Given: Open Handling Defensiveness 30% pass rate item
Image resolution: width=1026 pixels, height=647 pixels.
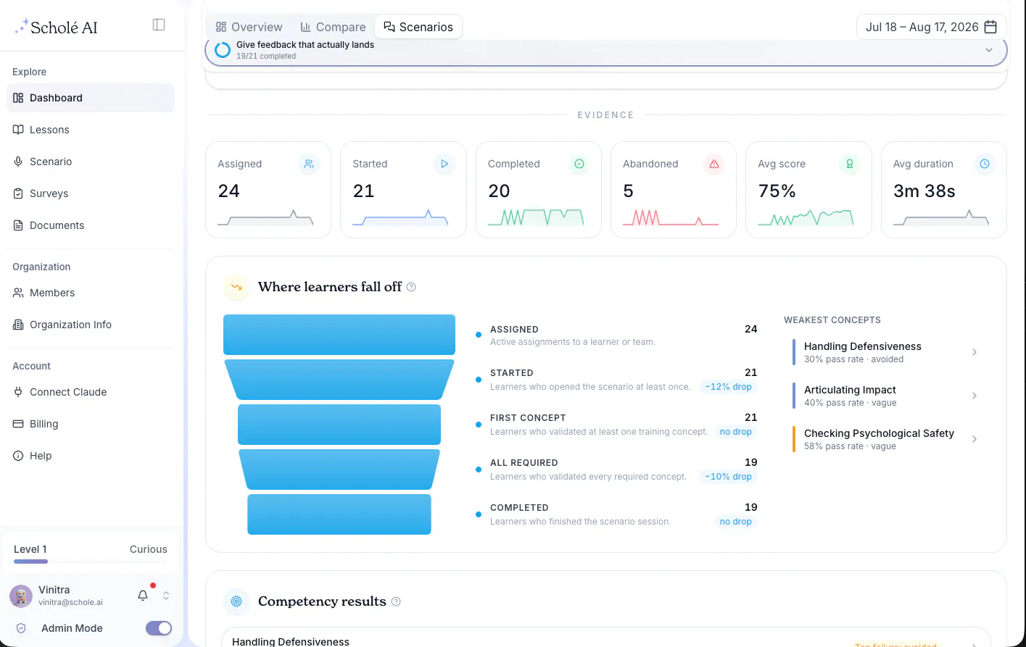Looking at the screenshot, I should coord(887,352).
